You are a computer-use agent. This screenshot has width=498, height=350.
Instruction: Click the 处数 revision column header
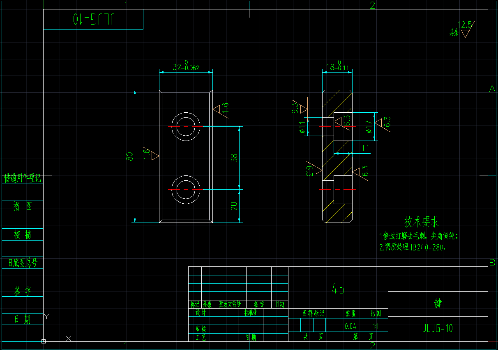(207, 305)
